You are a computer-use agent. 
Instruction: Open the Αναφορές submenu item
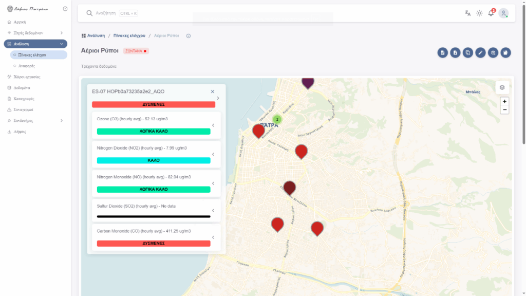[x=27, y=66]
